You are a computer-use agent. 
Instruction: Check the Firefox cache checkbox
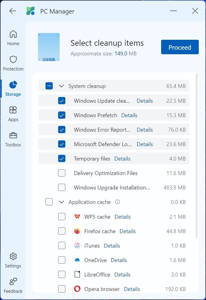[x=62, y=231]
